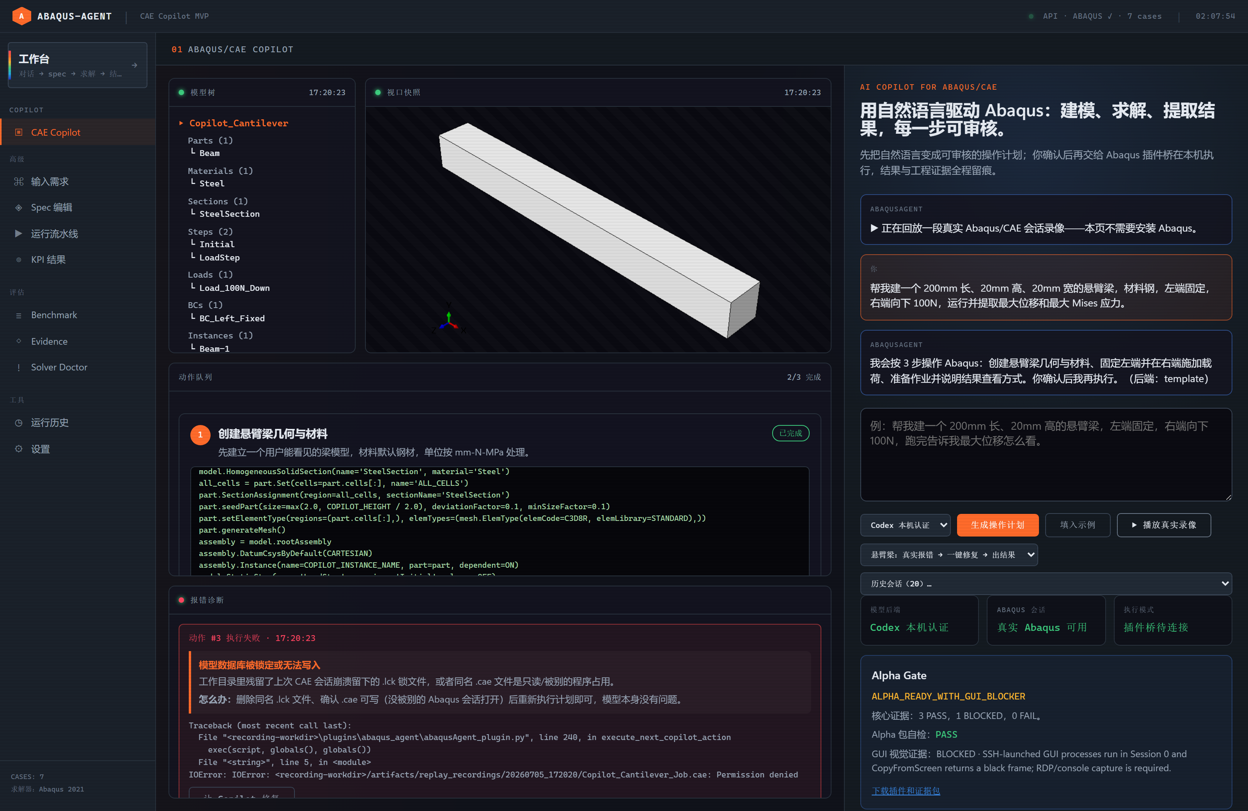The width and height of the screenshot is (1248, 811).
Task: Click the 02:07:54 clock in header
Action: [x=1215, y=16]
